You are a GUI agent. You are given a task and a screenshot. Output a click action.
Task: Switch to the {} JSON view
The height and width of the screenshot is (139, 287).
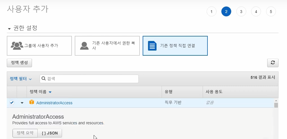click(50, 133)
